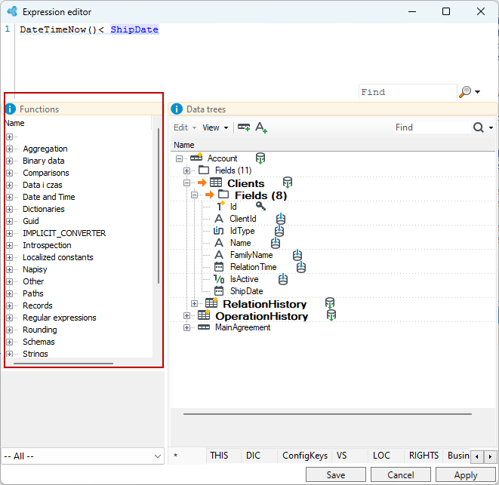This screenshot has height=485, width=499.
Task: Click the Save button
Action: click(336, 475)
